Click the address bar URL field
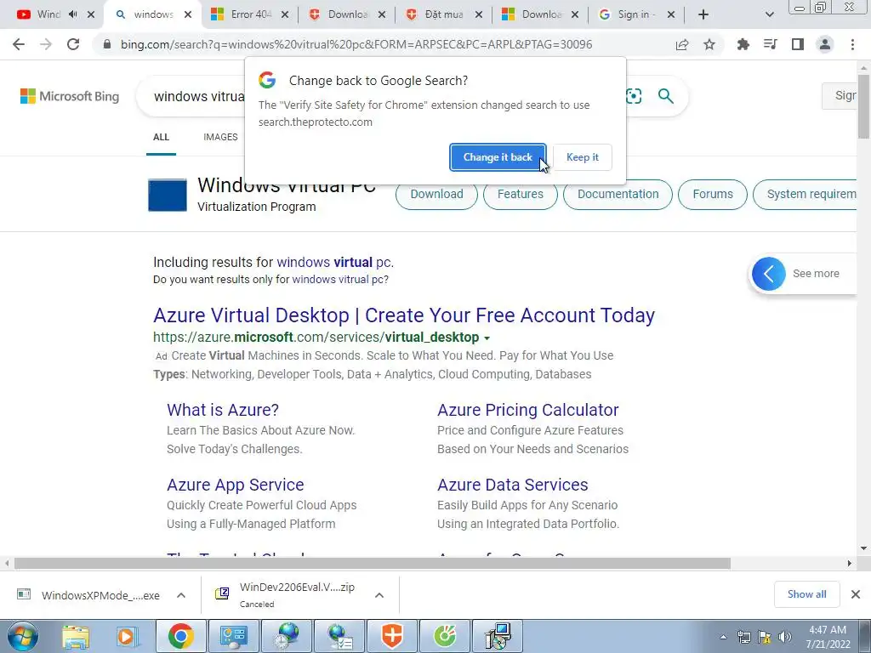 [356, 44]
